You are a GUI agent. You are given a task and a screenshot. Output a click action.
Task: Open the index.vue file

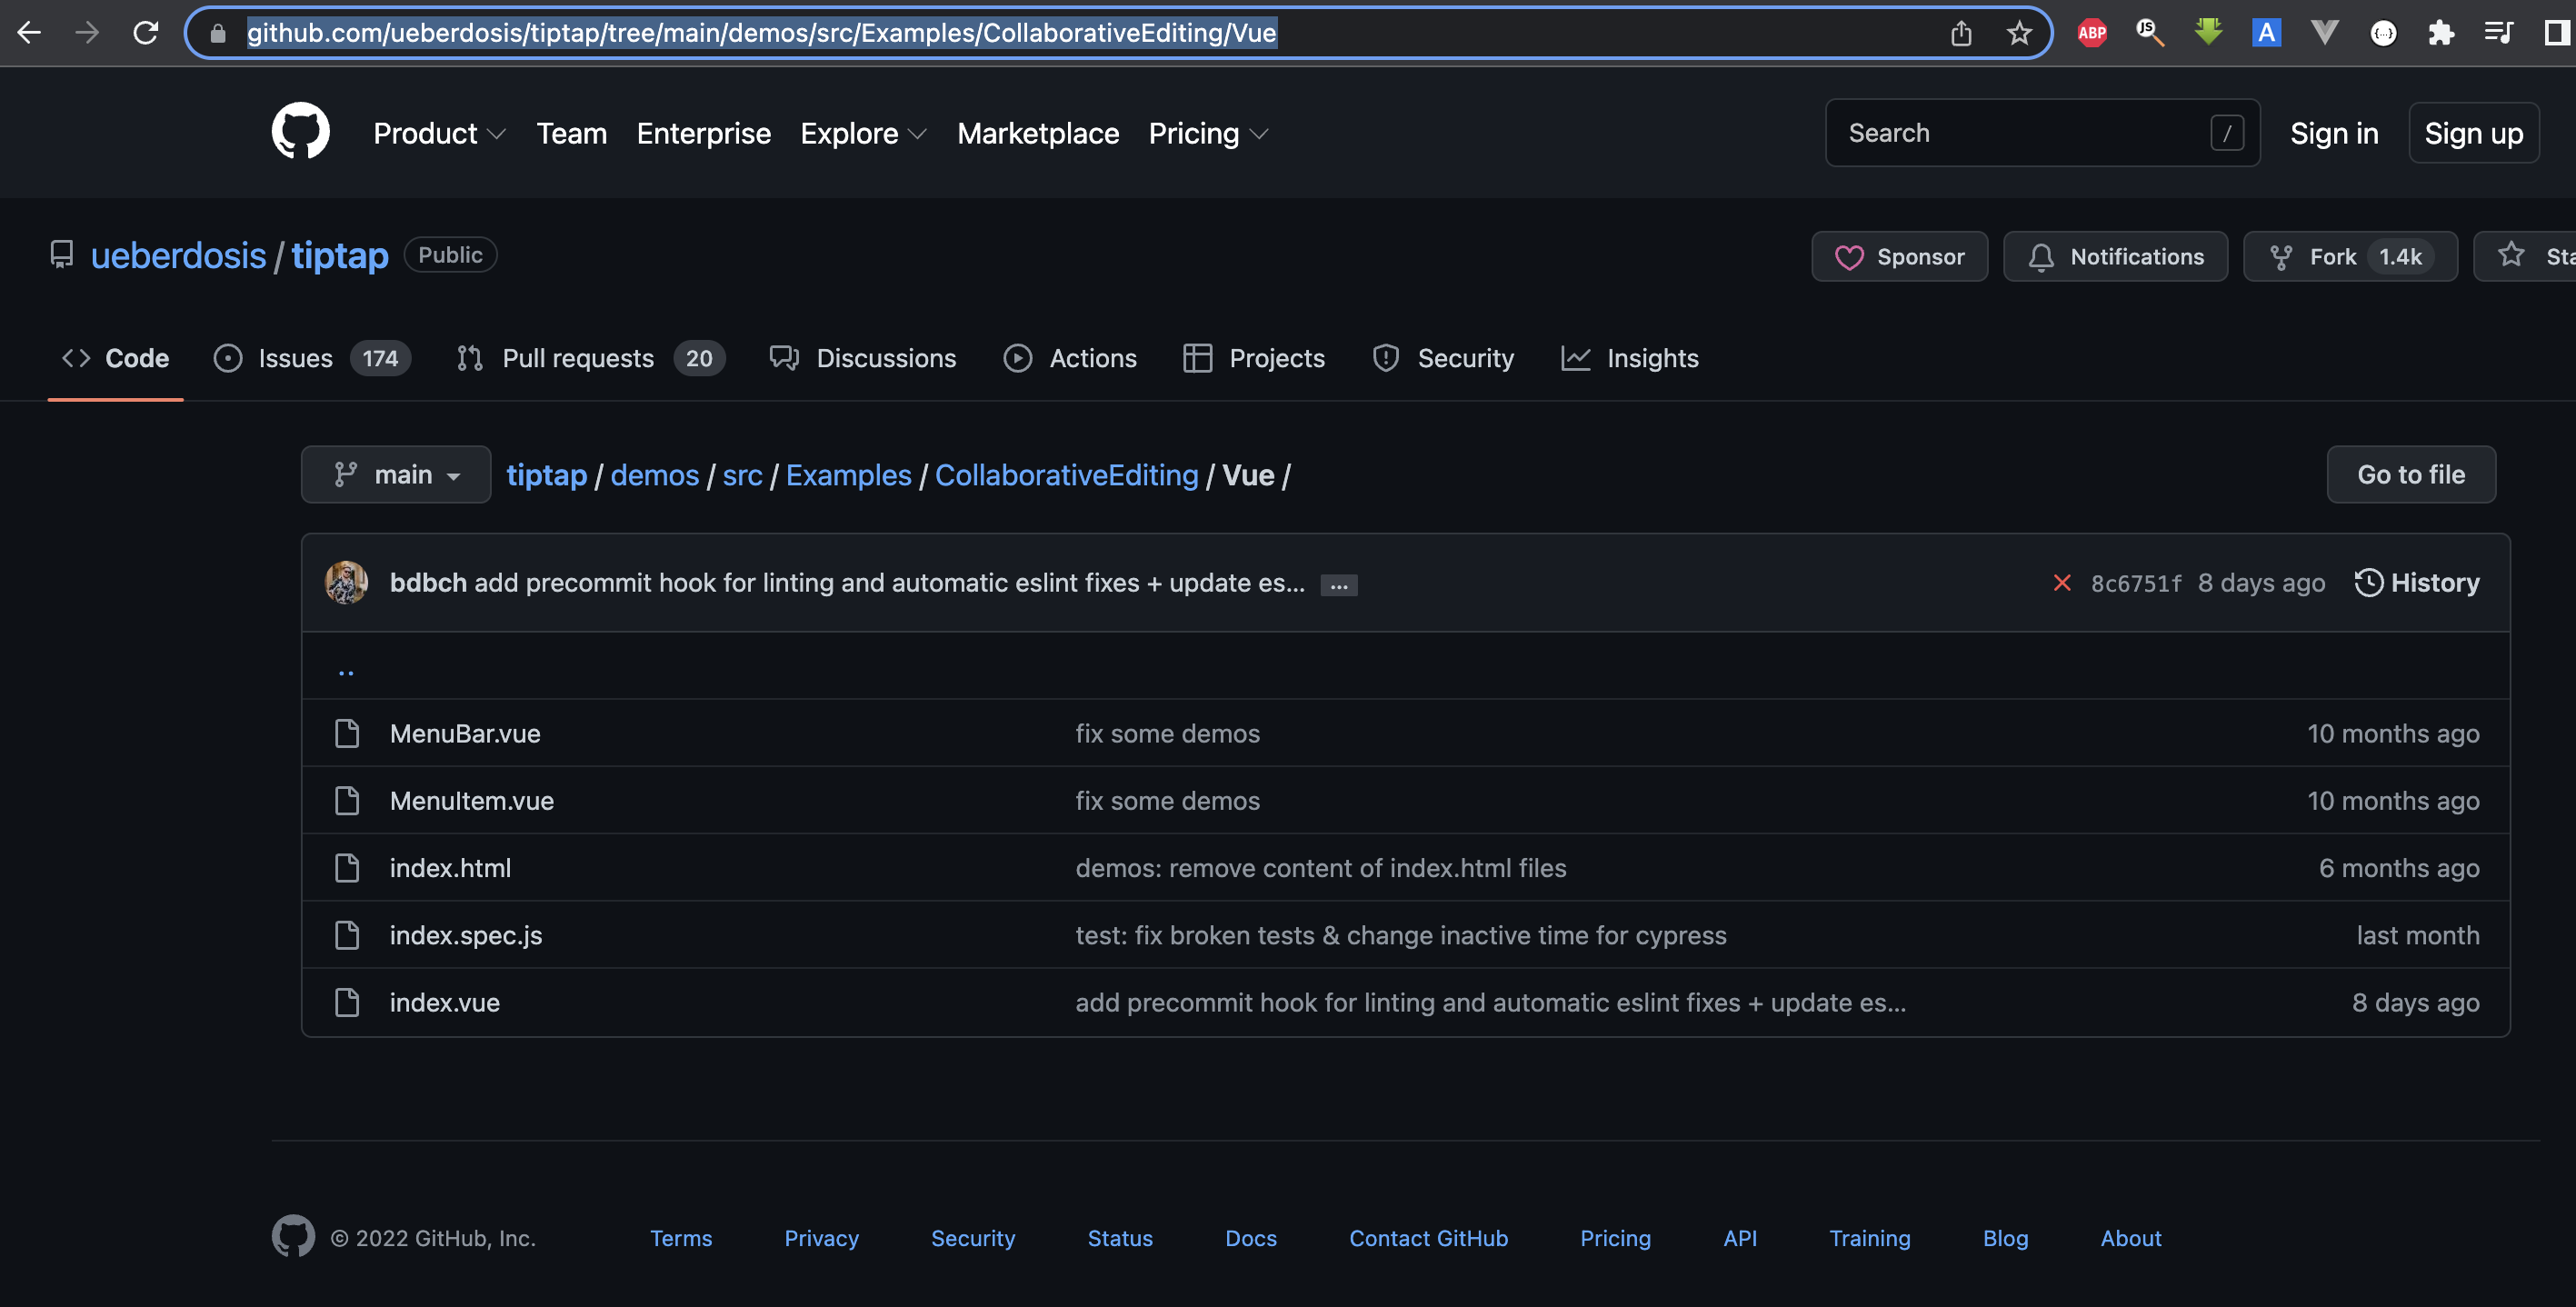tap(444, 1002)
